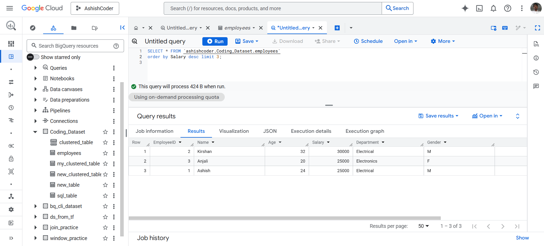Click the Schedule button

tap(368, 41)
